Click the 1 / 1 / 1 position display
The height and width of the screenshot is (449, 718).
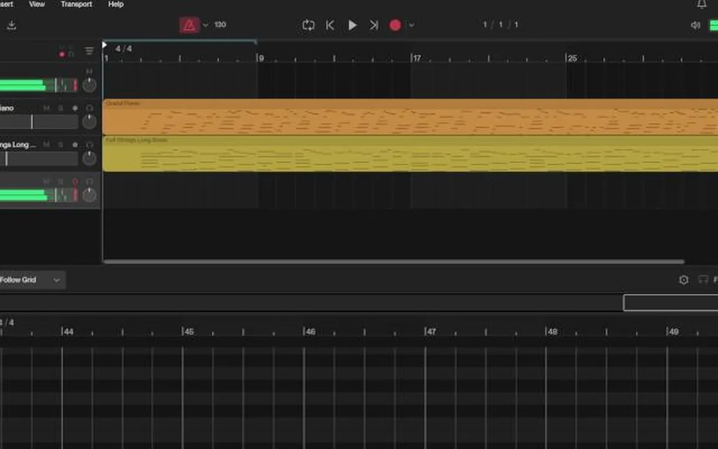click(500, 25)
